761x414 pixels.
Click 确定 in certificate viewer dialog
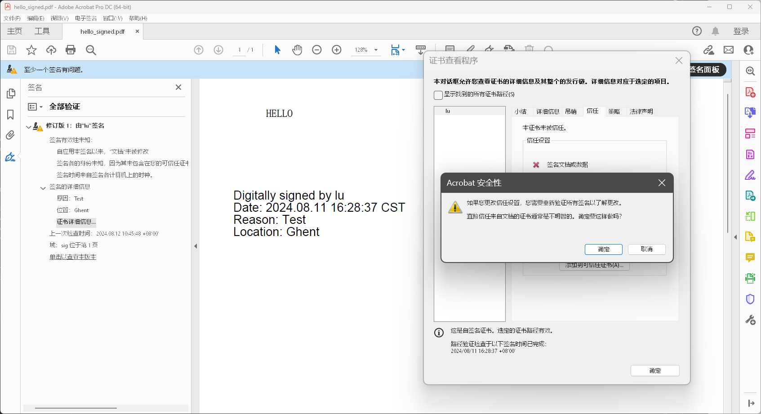coord(655,371)
